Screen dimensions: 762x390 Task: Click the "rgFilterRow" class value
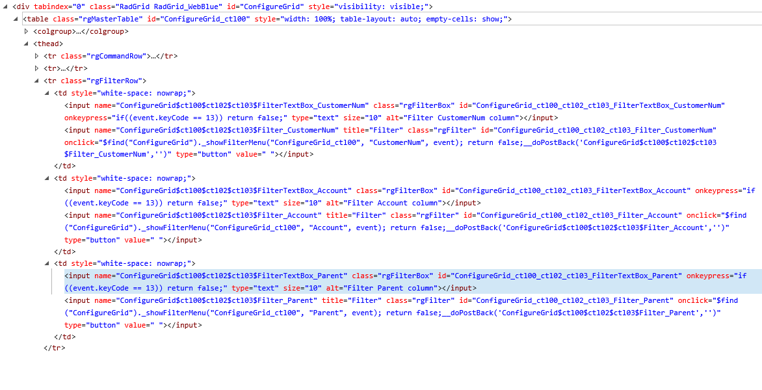click(x=113, y=81)
